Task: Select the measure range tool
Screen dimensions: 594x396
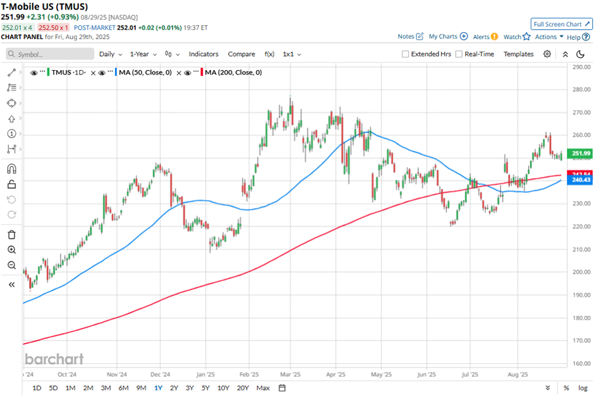Action: point(11,149)
